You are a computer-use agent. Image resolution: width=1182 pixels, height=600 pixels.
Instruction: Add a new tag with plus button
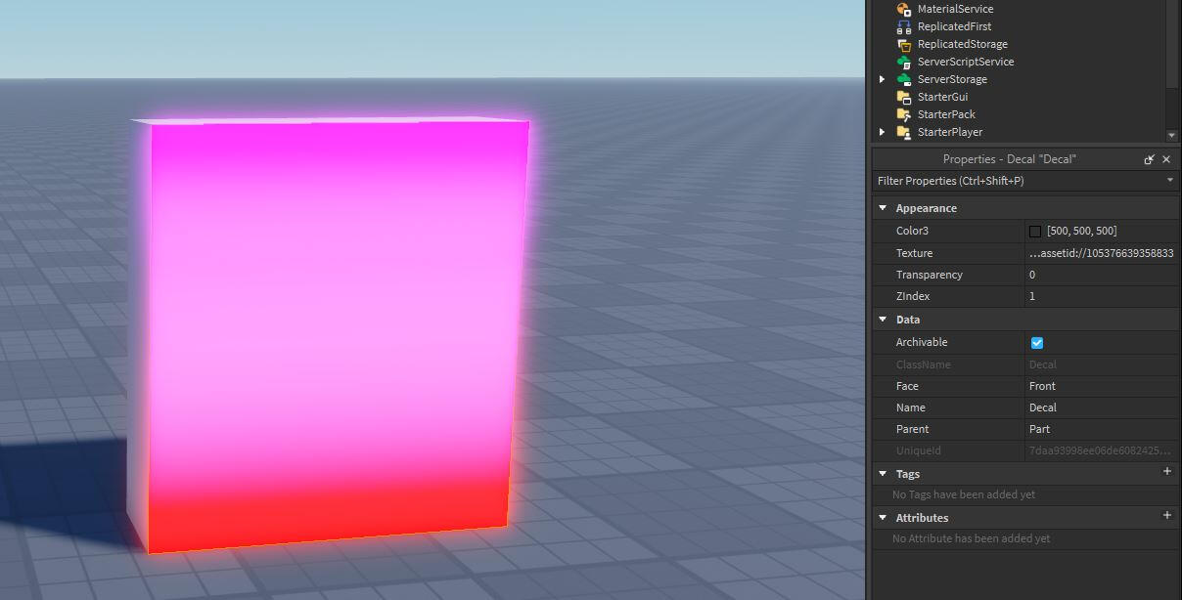pyautogui.click(x=1166, y=472)
